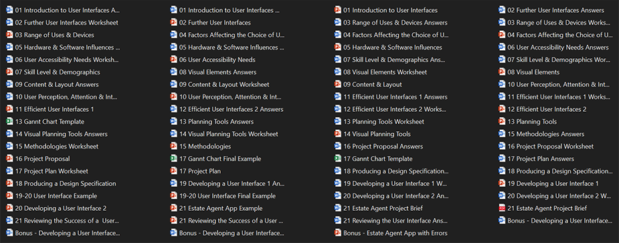Screen dimensions: 619x243
Task: Select file name '06 User Accessibility Needs Answers'
Action: [558, 48]
